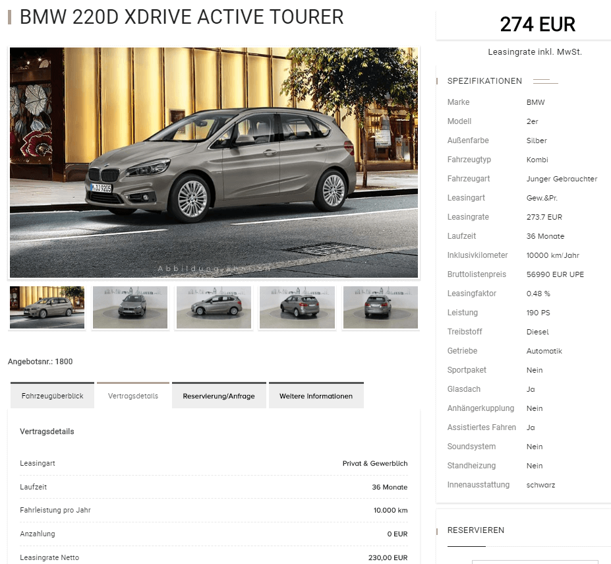The height and width of the screenshot is (564, 611).
Task: Click the large BMW street photo
Action: coord(214,162)
